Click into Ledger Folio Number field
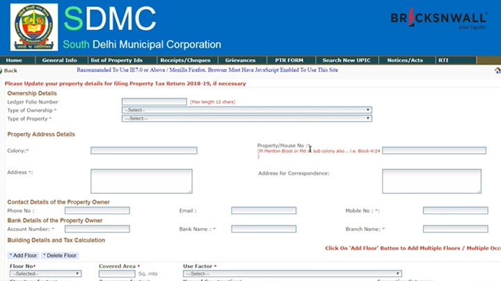The image size is (501, 281). point(154,102)
